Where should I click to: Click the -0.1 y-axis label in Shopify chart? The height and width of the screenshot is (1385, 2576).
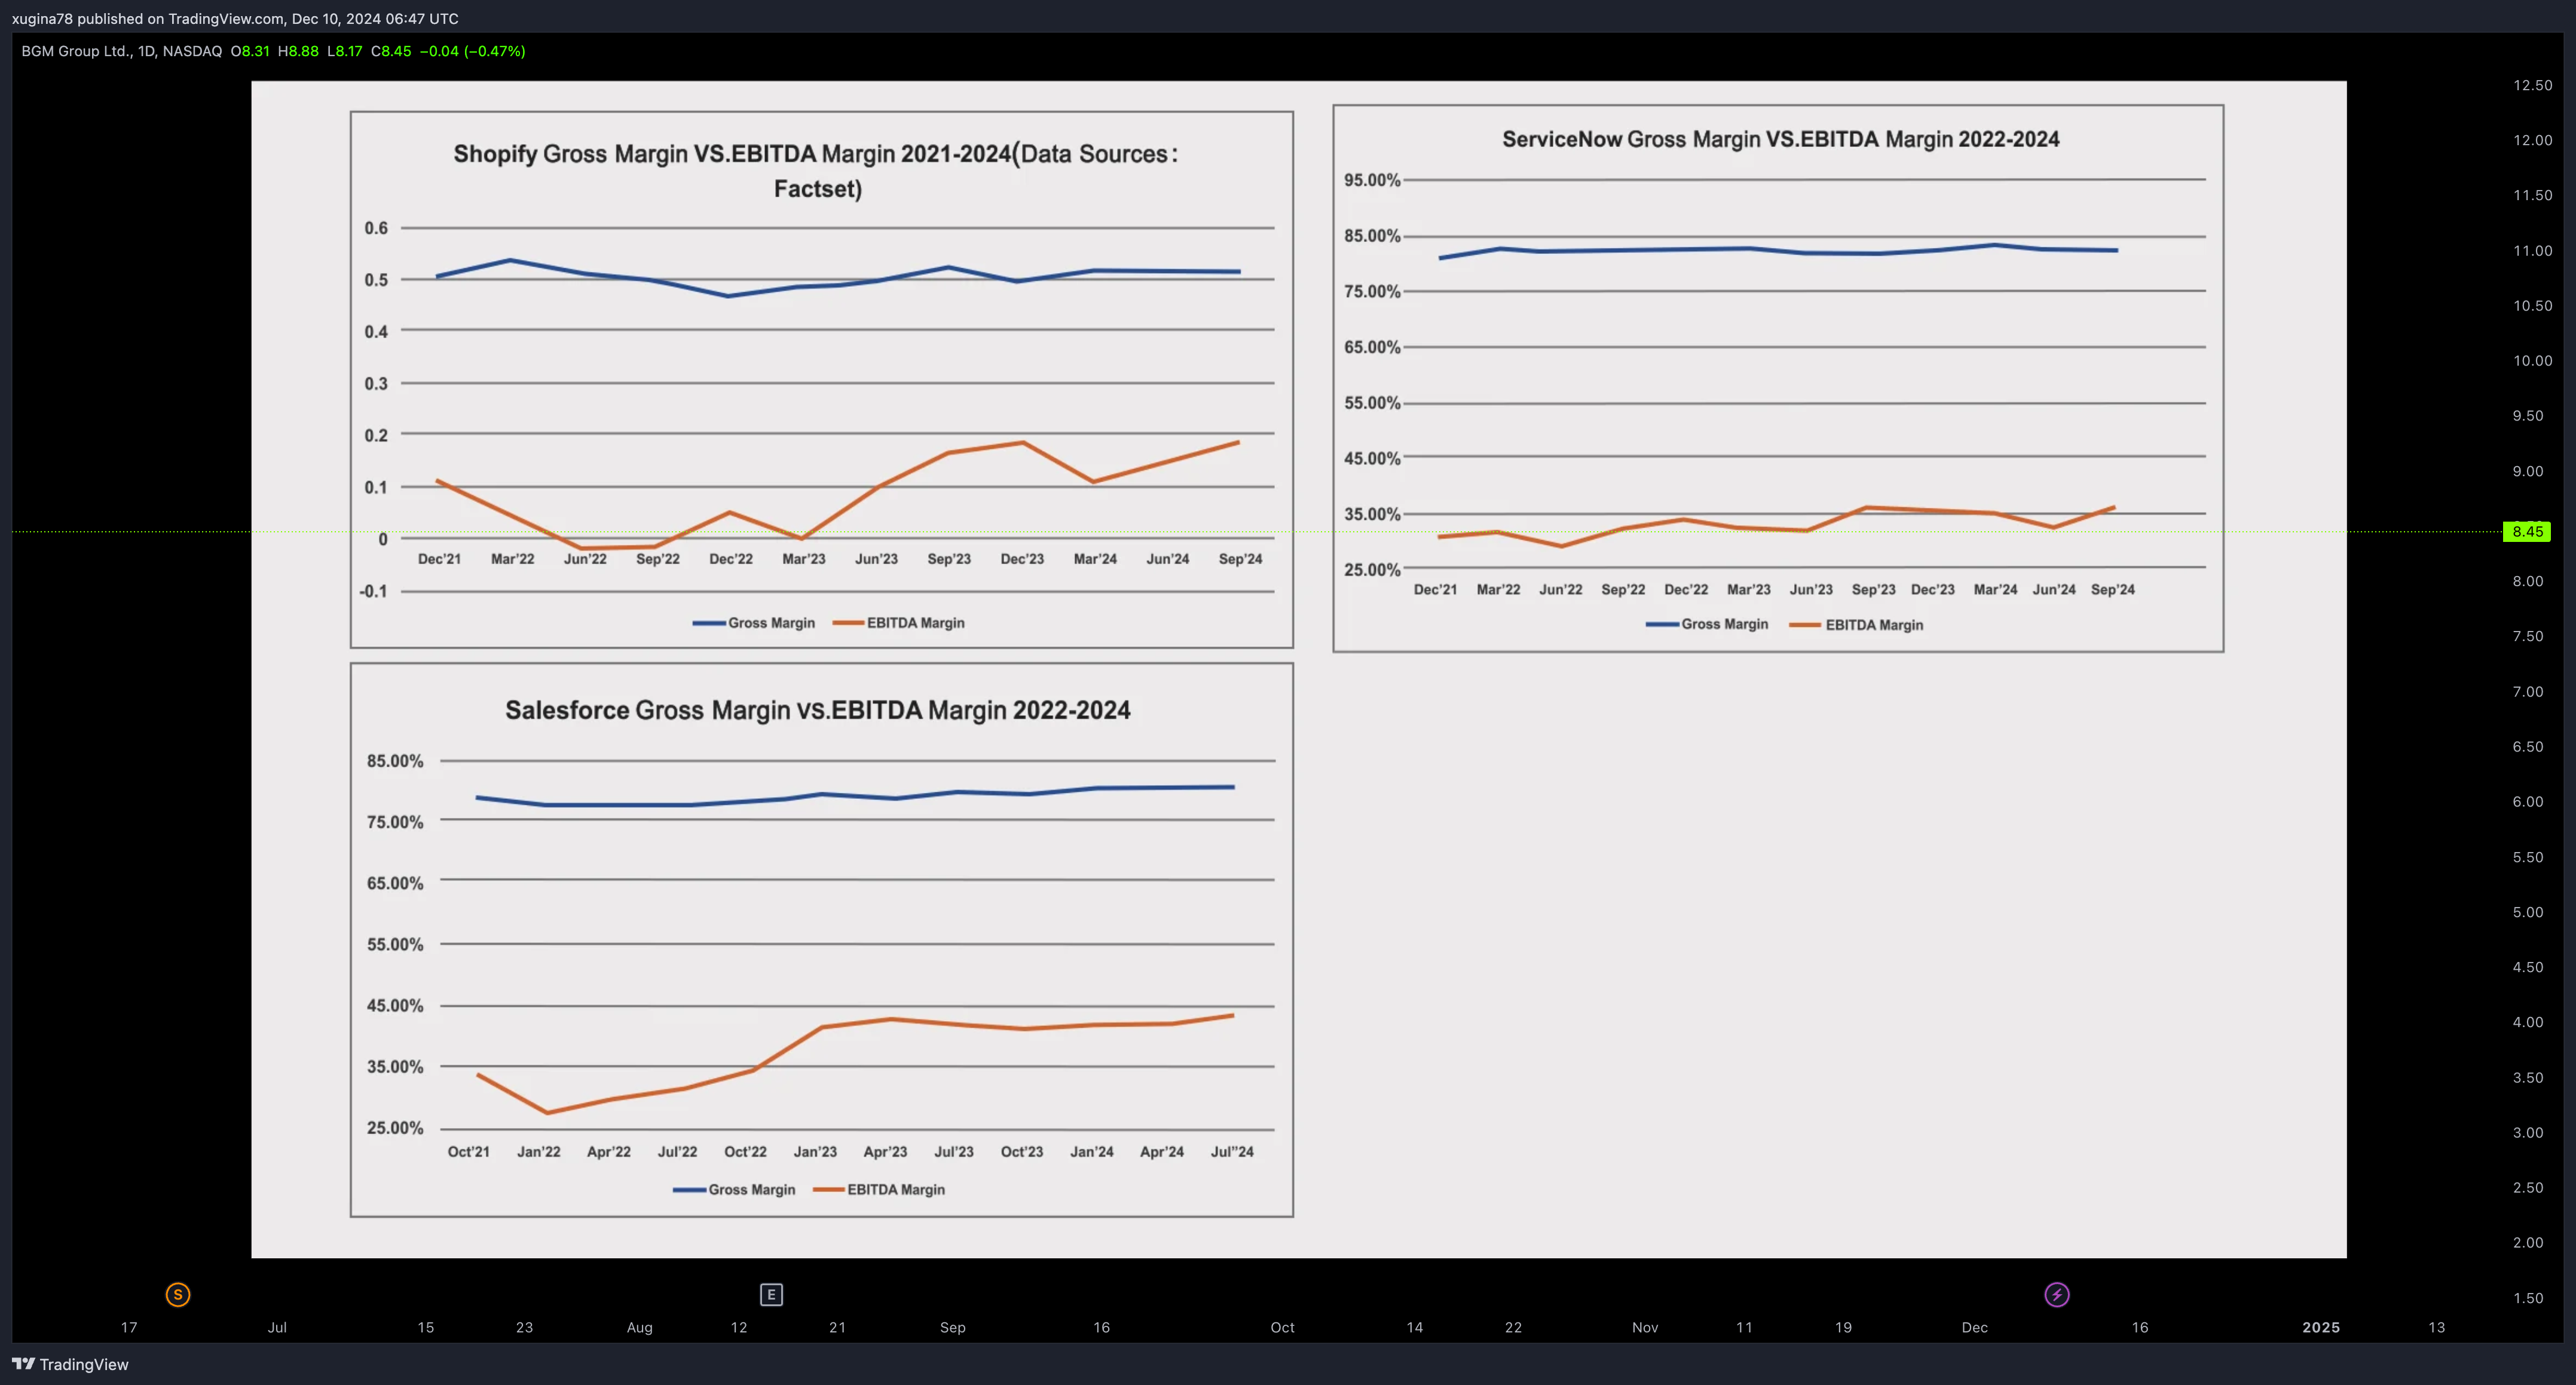pos(373,591)
